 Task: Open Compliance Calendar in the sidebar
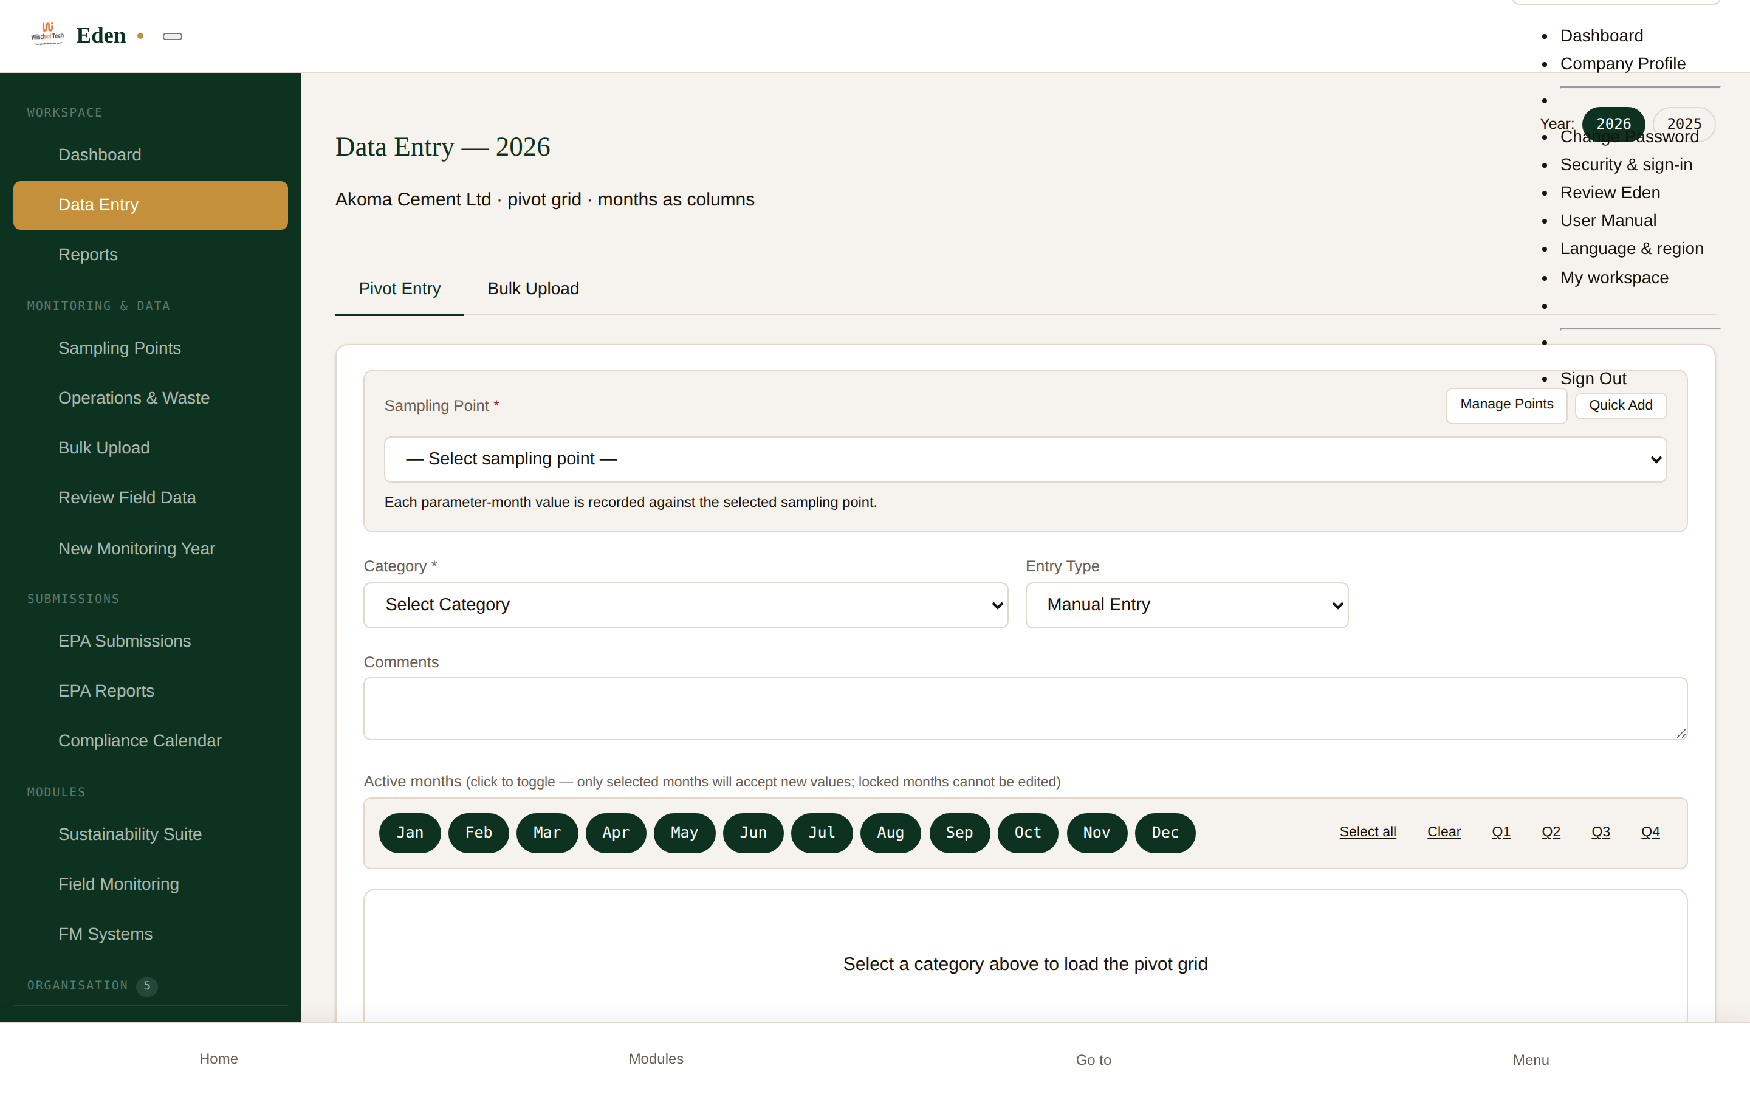point(151,741)
